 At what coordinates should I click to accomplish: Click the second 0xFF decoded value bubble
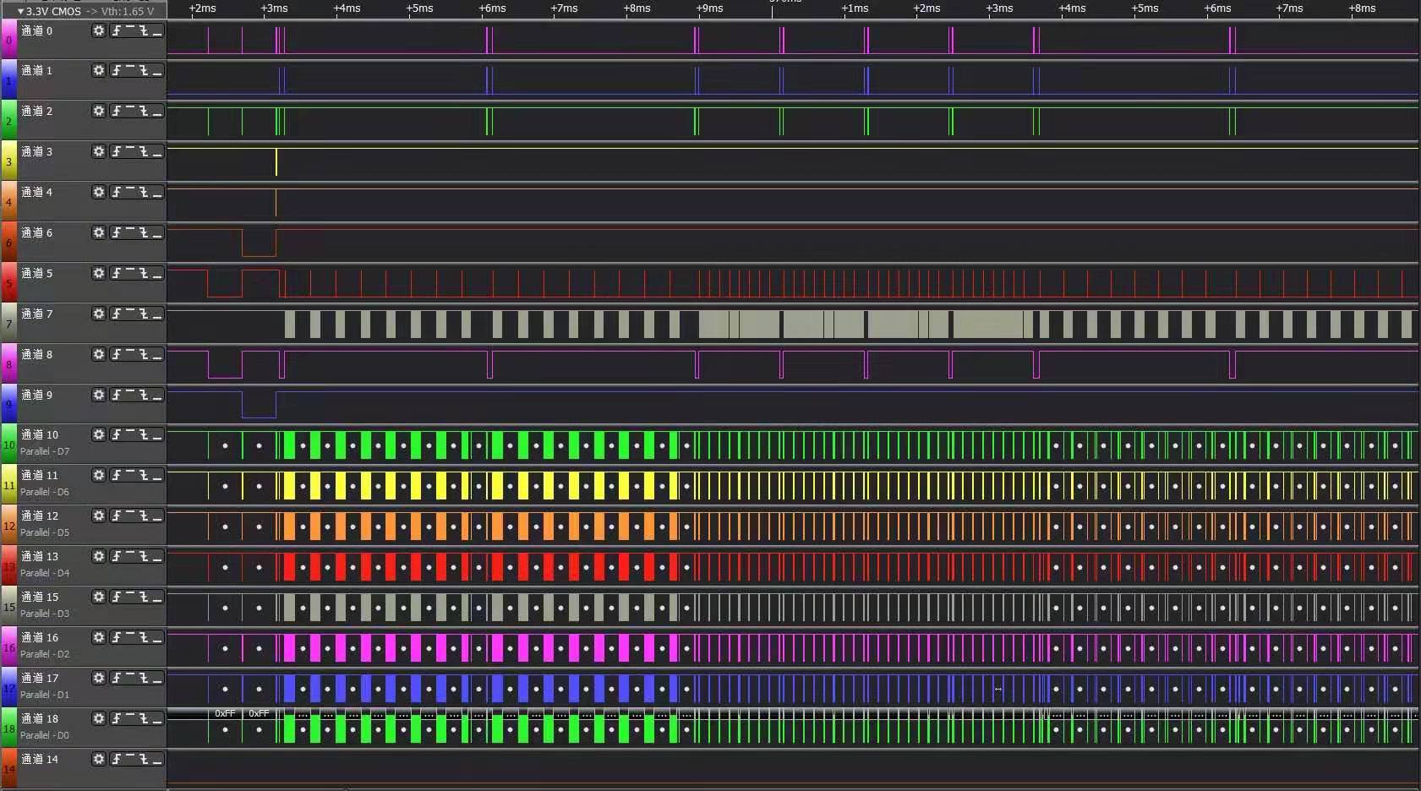259,713
